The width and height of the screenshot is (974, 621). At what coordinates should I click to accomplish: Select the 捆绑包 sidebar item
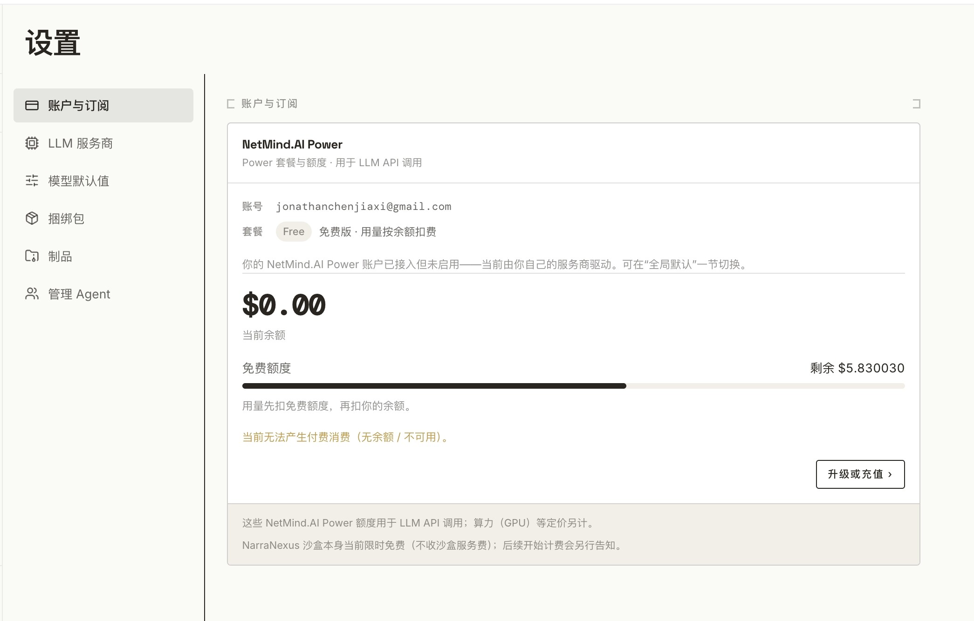pyautogui.click(x=103, y=218)
